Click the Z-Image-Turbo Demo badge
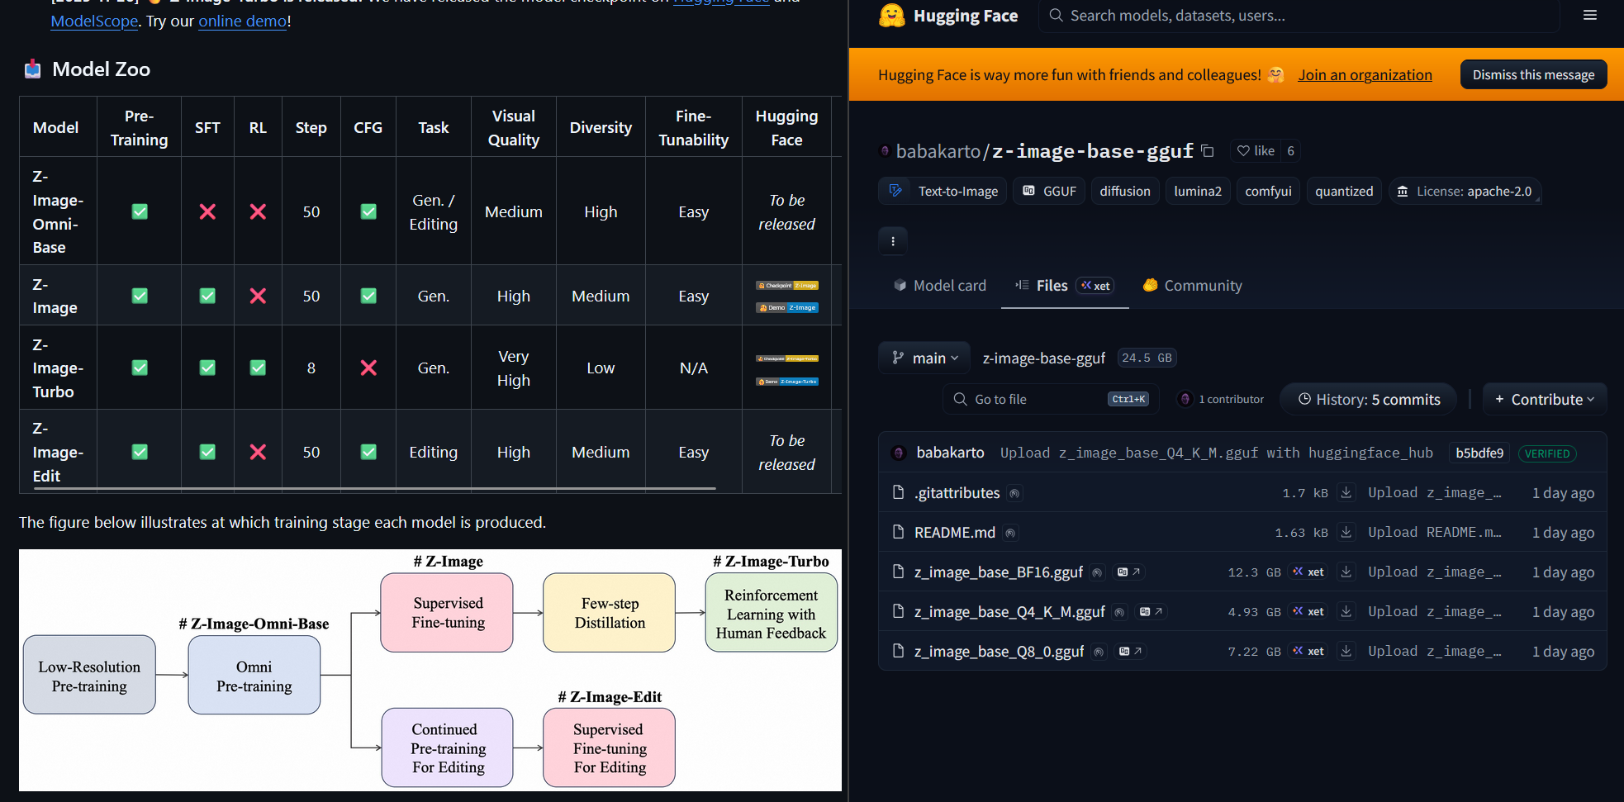Screen dimensions: 1624x802 coord(787,382)
